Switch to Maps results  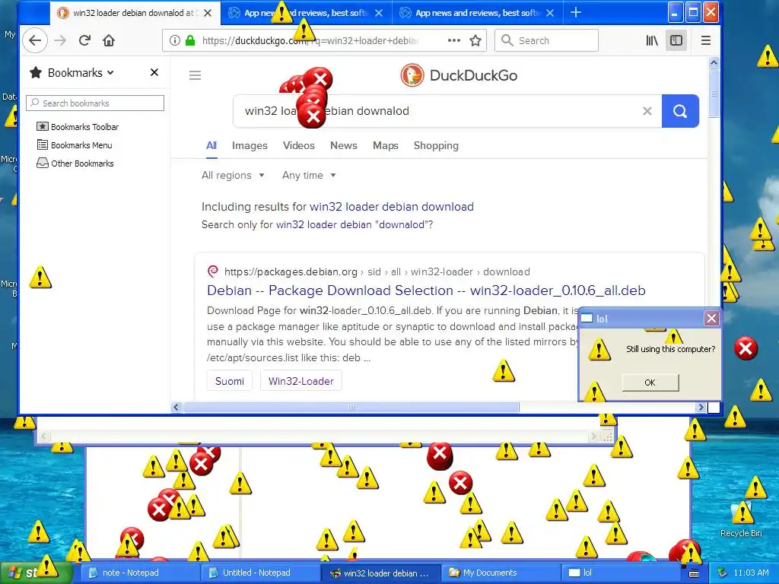[x=386, y=145]
